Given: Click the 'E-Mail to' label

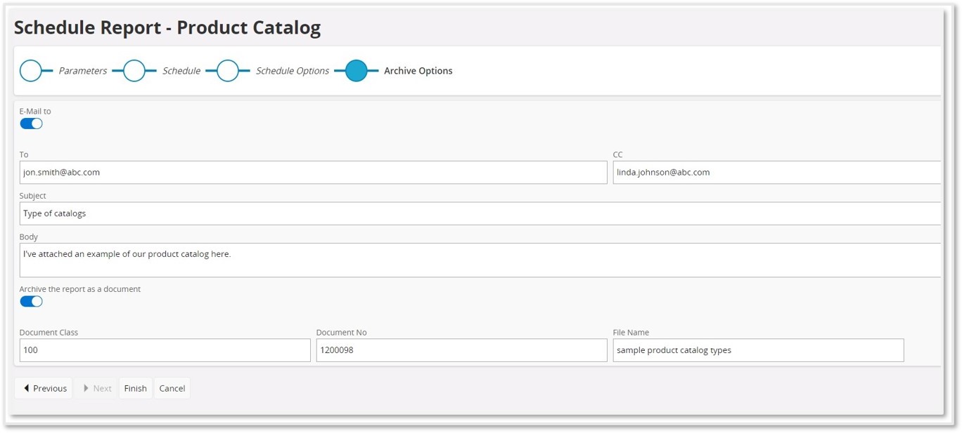Looking at the screenshot, I should click(x=35, y=111).
